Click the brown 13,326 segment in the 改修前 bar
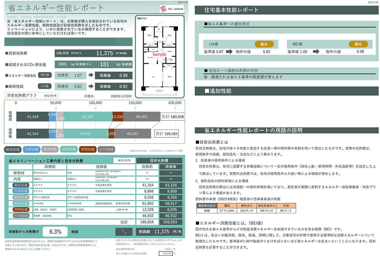The width and height of the screenshot is (380, 256). 118,117
